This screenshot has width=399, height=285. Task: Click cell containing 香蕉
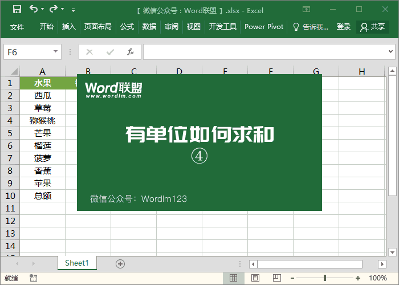click(x=43, y=171)
